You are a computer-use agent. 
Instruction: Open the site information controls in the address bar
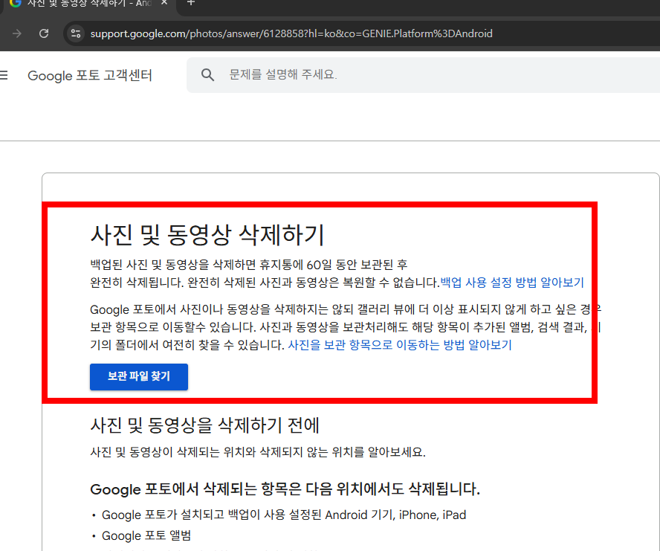click(75, 33)
